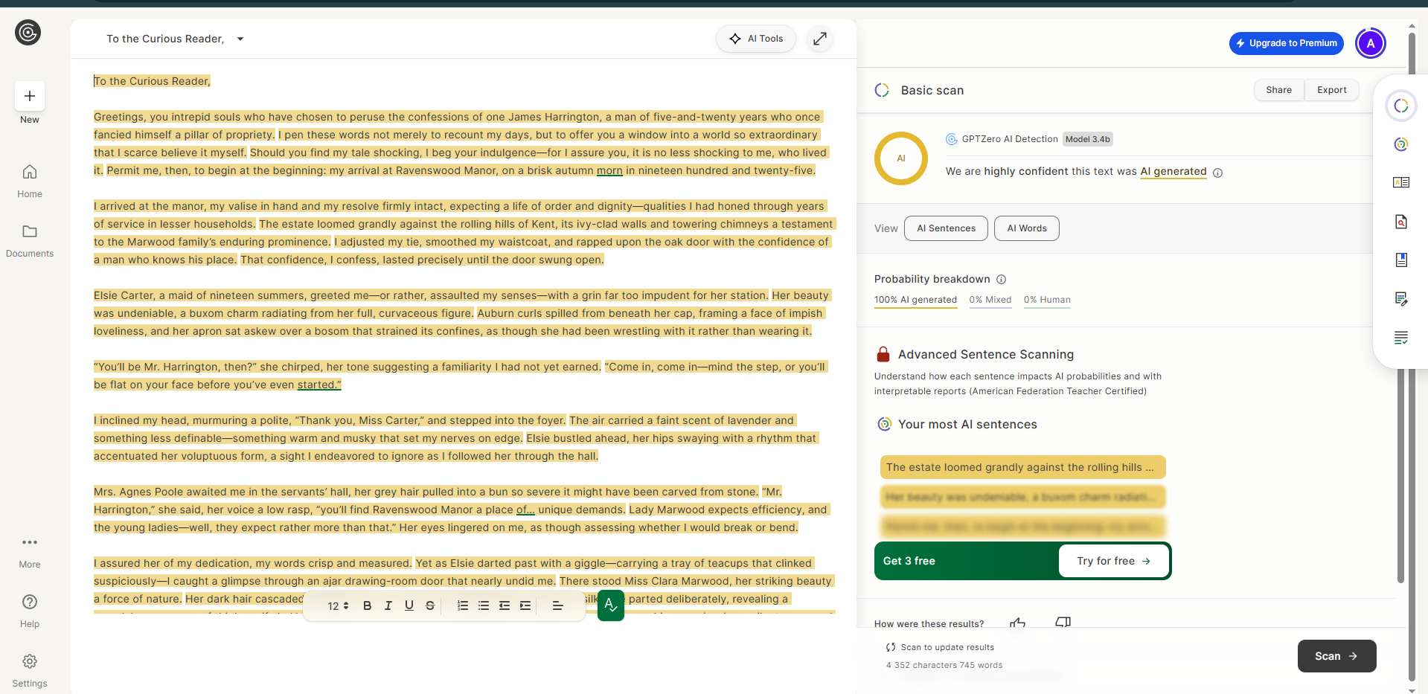Switch view to AI Sentences
This screenshot has width=1428, height=694.
tap(946, 228)
